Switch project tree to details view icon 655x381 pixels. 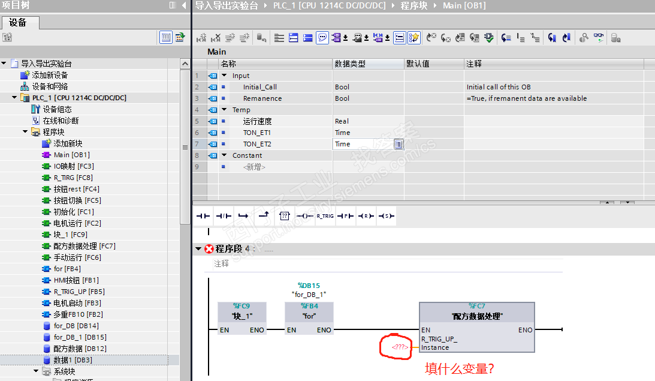(x=166, y=37)
